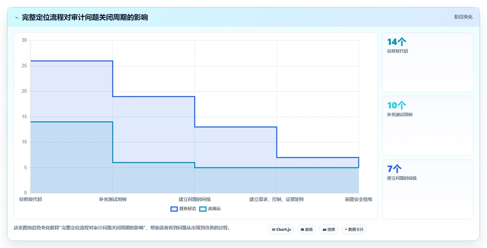Toggle the 原有状态 legend series
This screenshot has width=487, height=248.
coord(183,209)
